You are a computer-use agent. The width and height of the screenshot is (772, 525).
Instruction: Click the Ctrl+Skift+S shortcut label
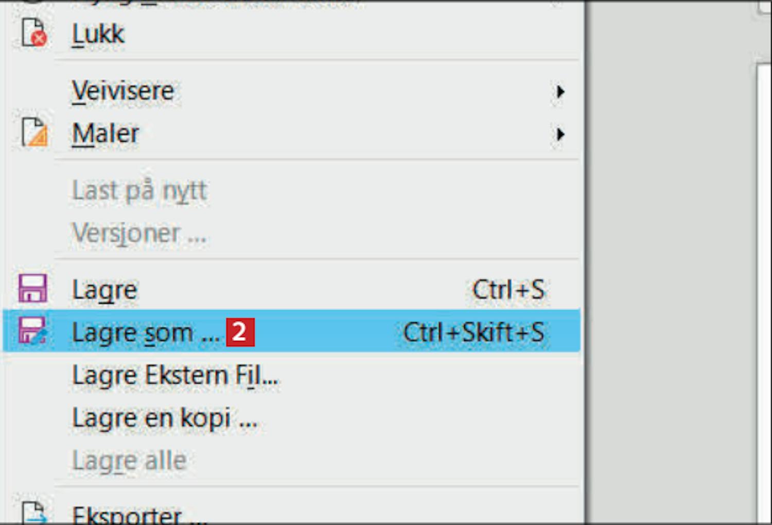click(473, 332)
